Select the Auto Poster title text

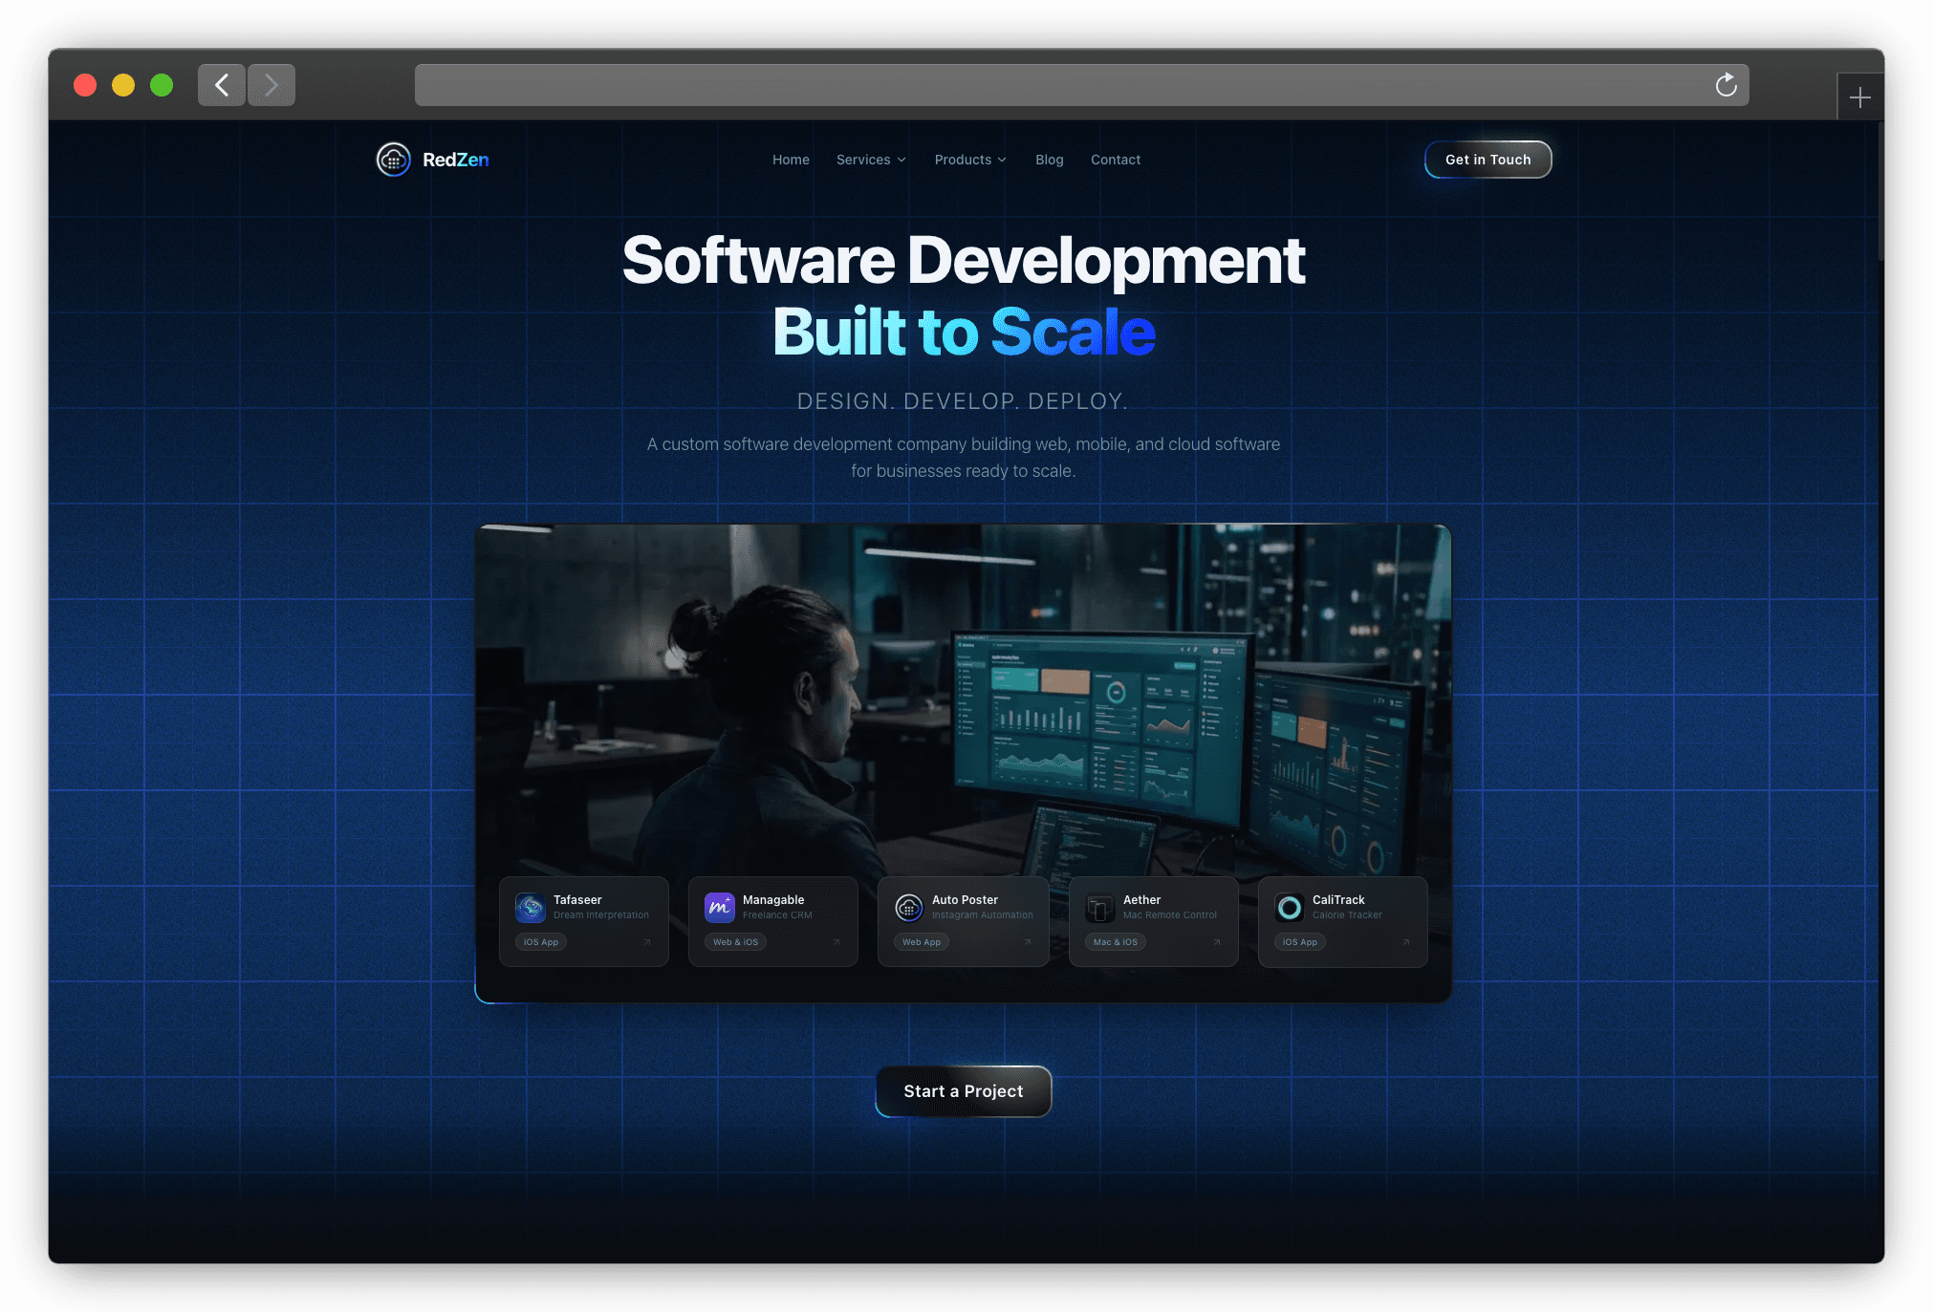[x=965, y=900]
